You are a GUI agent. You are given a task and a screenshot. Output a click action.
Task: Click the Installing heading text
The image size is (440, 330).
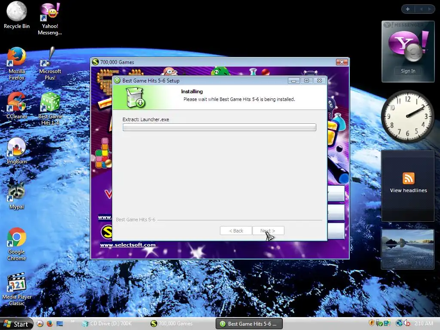[x=192, y=92]
